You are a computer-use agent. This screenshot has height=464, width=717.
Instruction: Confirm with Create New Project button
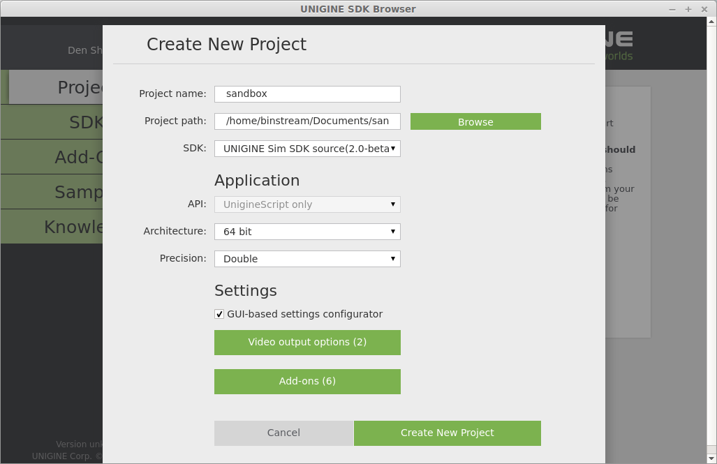(x=448, y=433)
